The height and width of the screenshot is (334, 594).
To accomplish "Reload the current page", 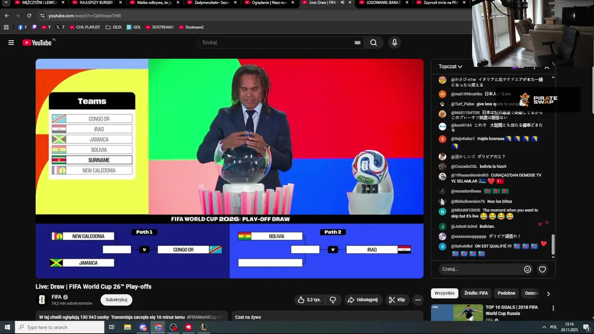I will [29, 15].
